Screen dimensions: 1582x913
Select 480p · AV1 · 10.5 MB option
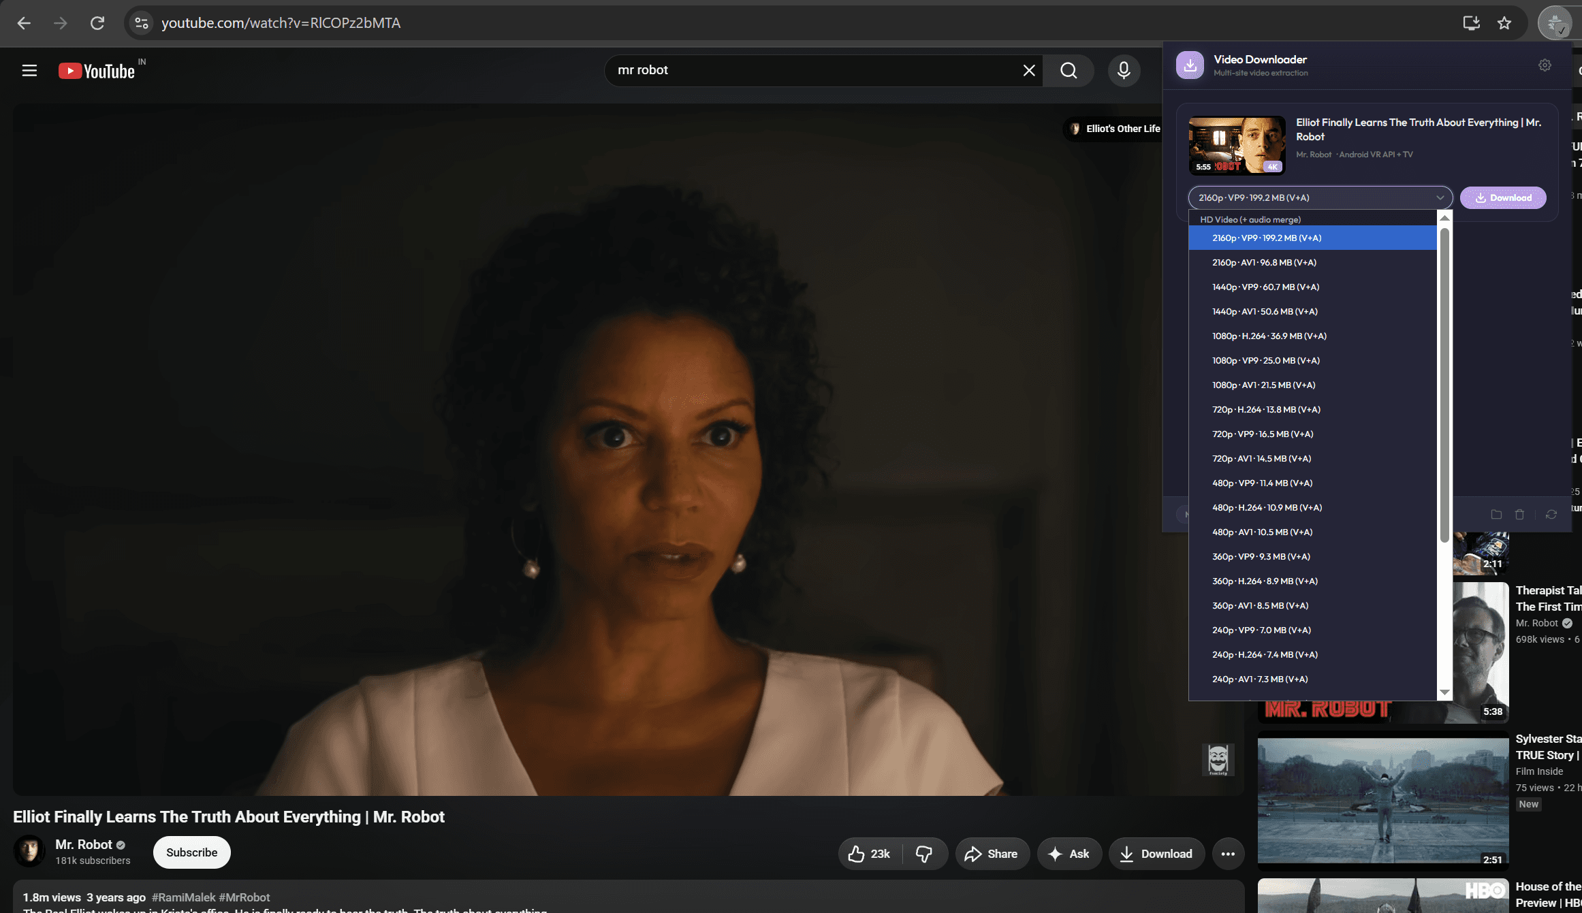pyautogui.click(x=1312, y=532)
